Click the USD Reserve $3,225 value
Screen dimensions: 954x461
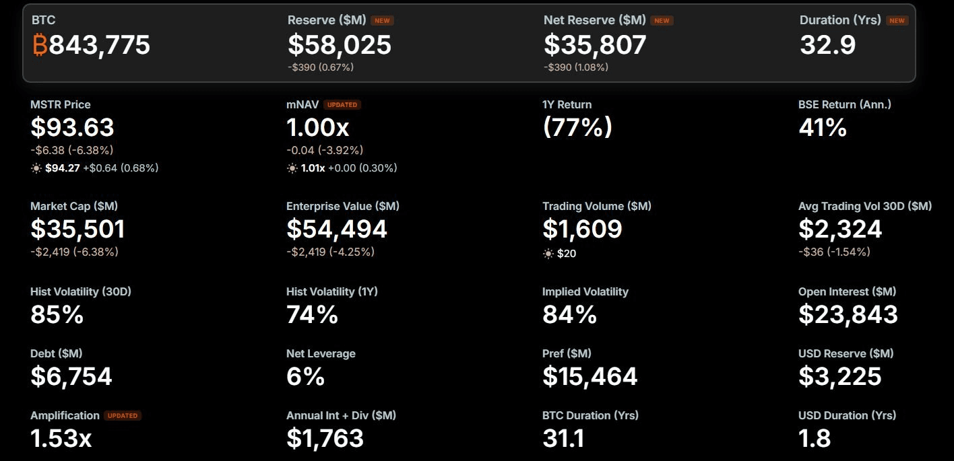click(840, 376)
